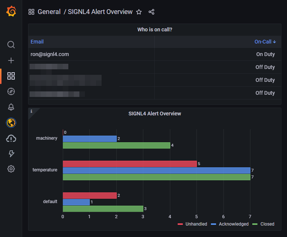The height and width of the screenshot is (237, 287).
Task: Click the default Acknowledged blue bar
Action: click(76, 202)
